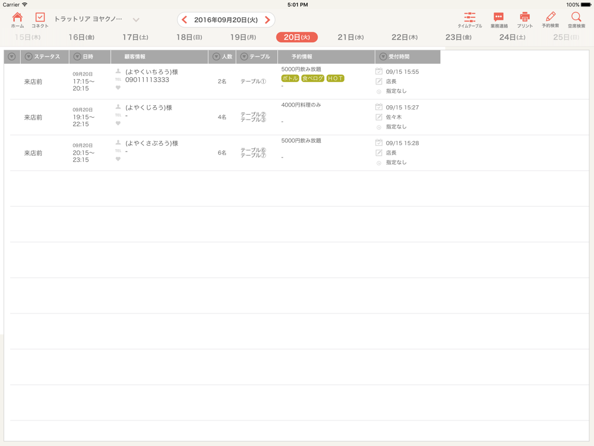Screen dimensions: 594x446
Task: Toggle heart favorite for よやくじろう customer
Action: pos(118,124)
